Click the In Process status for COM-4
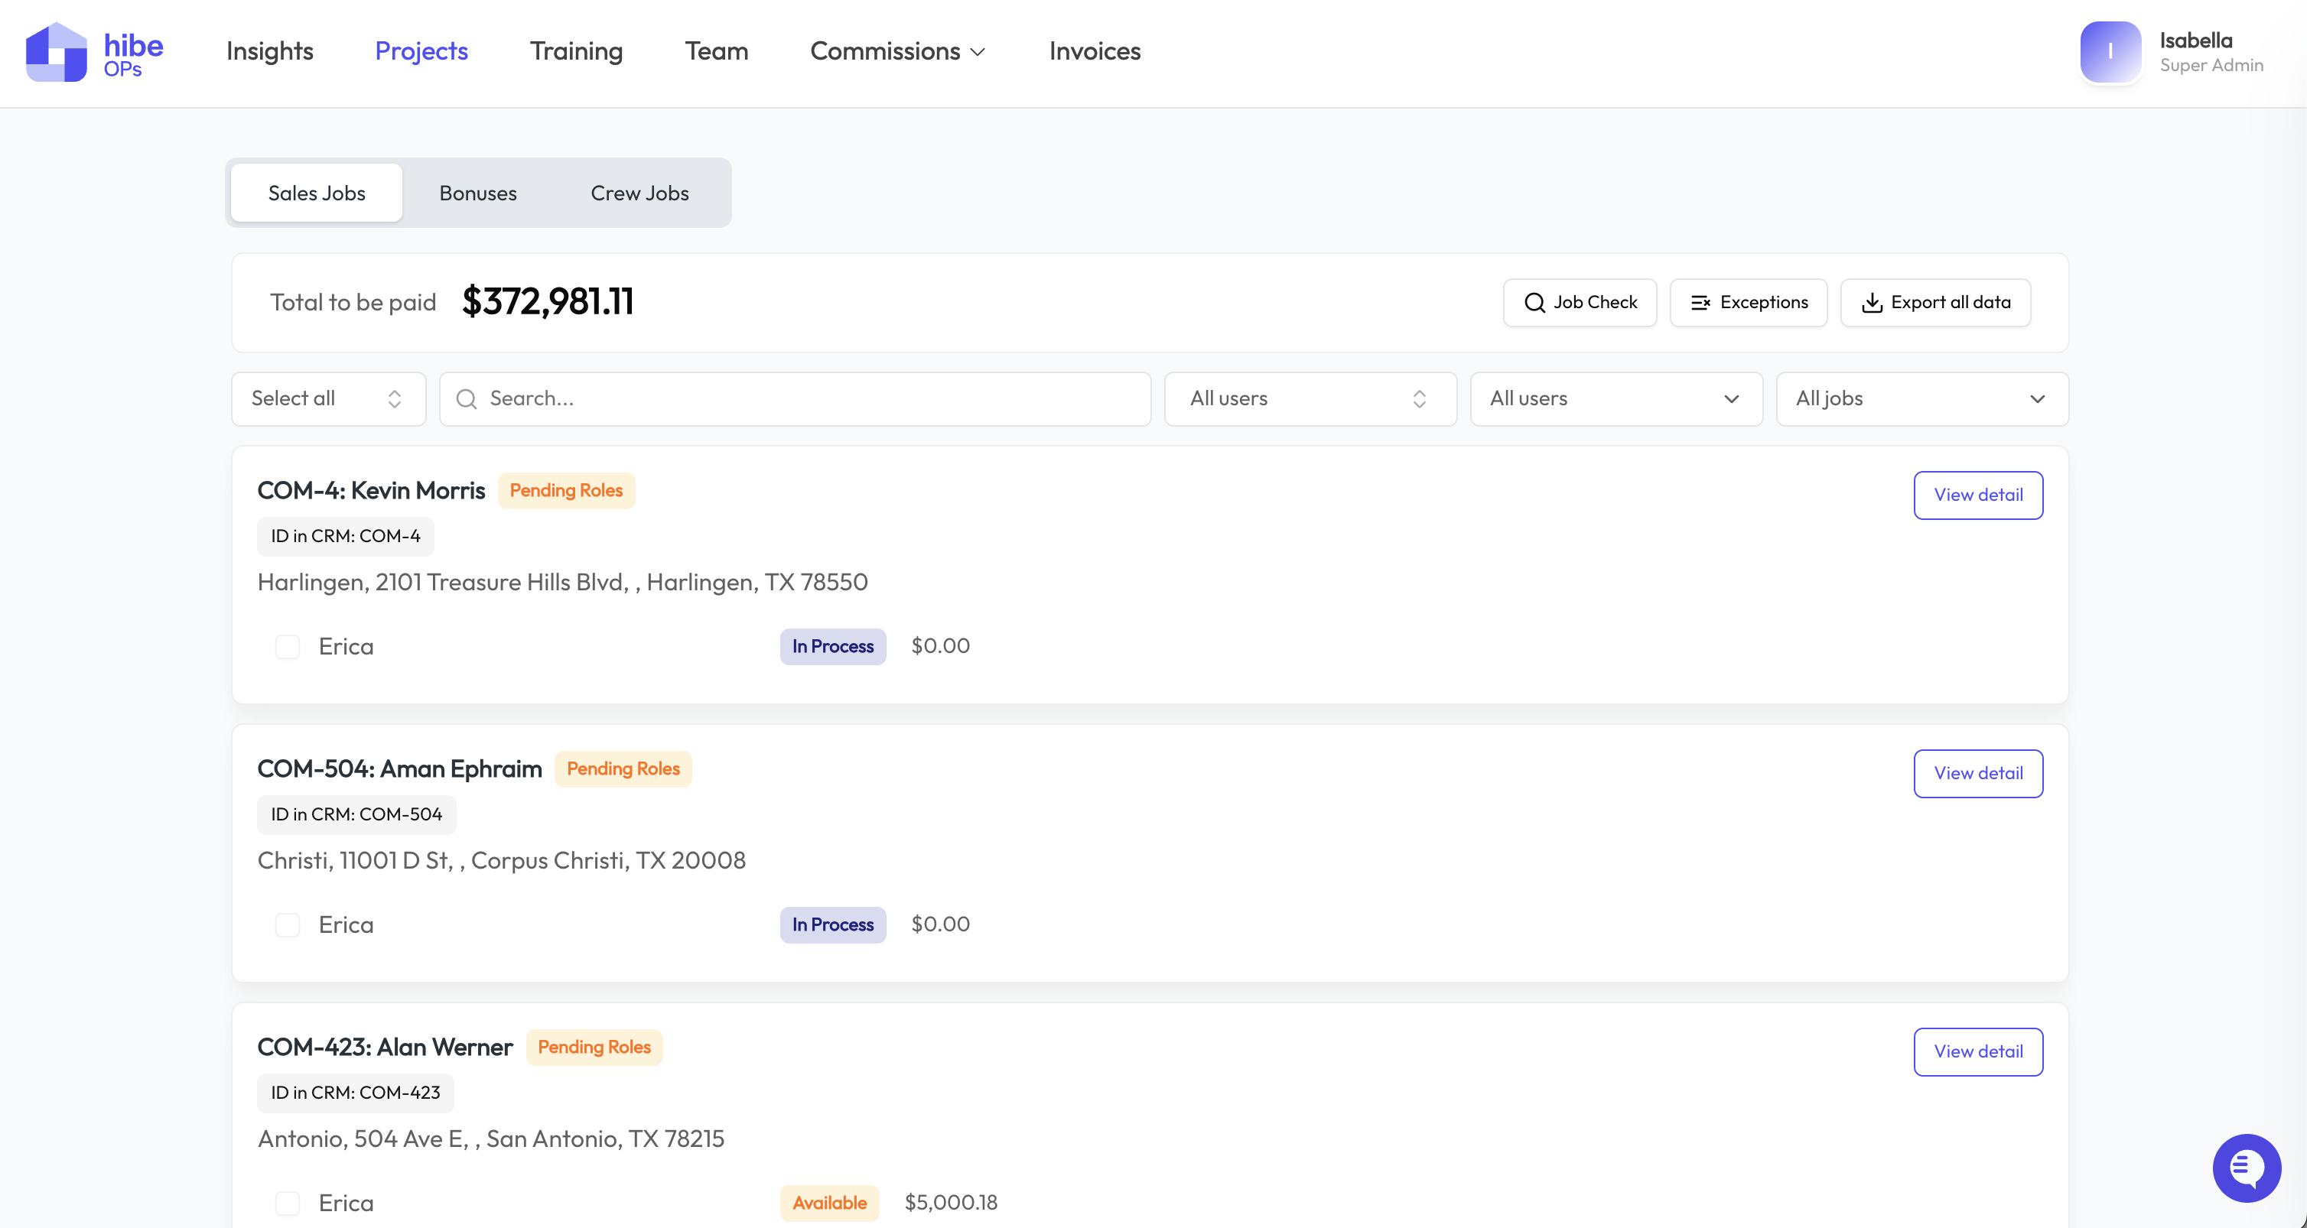 click(x=833, y=646)
